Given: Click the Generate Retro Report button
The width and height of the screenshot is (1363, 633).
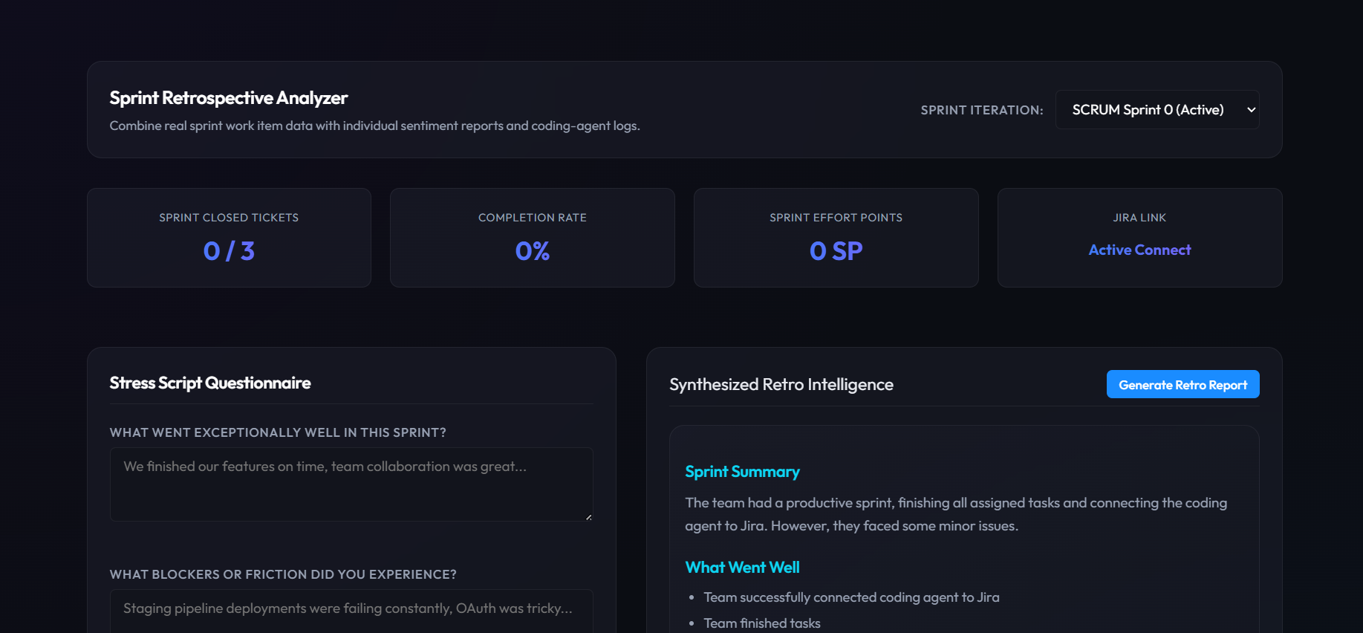Looking at the screenshot, I should point(1183,384).
